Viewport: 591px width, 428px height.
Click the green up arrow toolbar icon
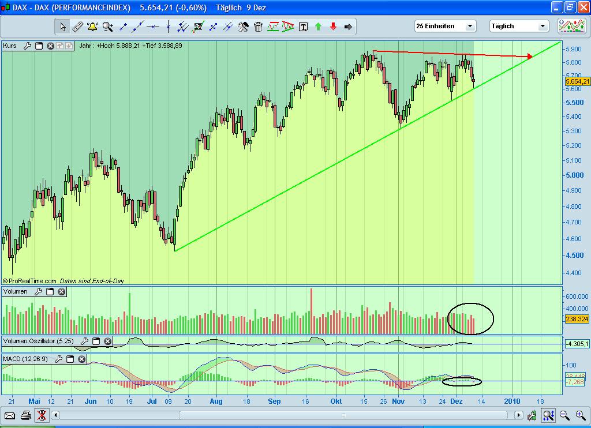(318, 26)
